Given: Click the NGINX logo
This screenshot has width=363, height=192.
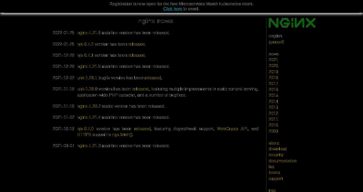Looking at the screenshot, I should click(x=292, y=23).
